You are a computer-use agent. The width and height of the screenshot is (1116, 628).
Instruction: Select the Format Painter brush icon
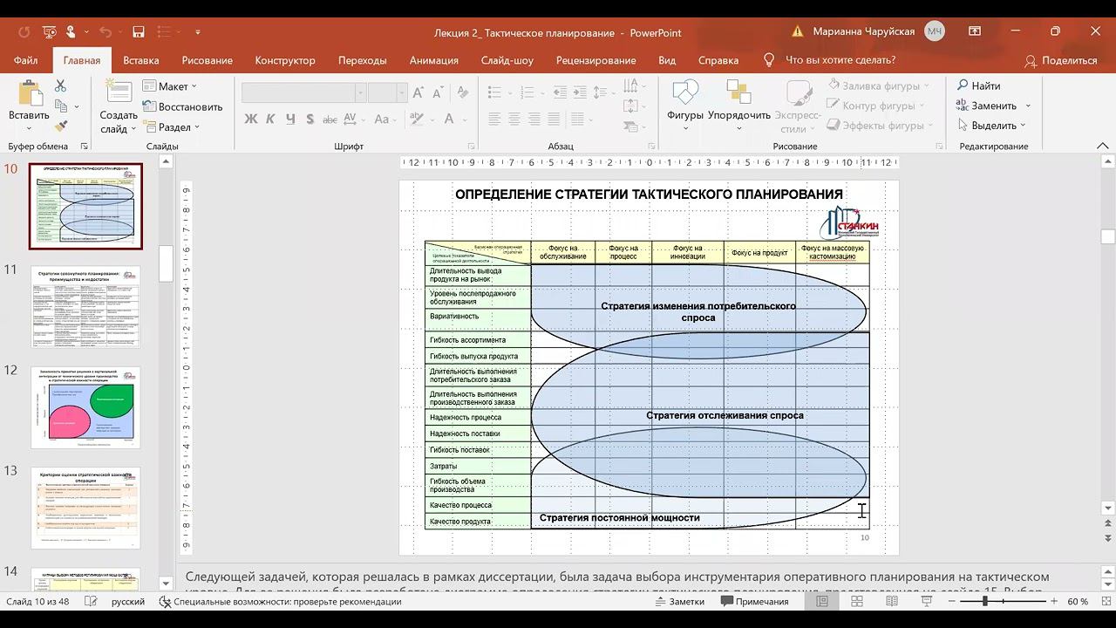61,126
